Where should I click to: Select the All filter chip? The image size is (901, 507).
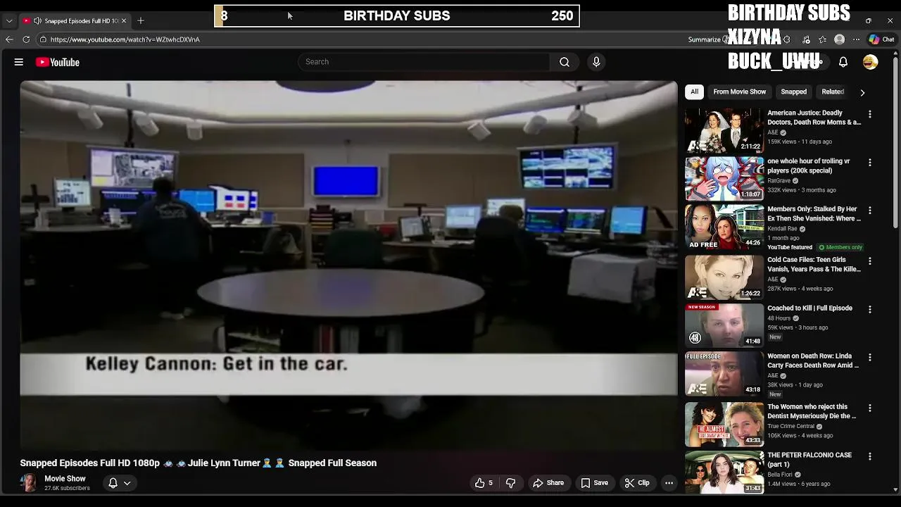point(694,92)
